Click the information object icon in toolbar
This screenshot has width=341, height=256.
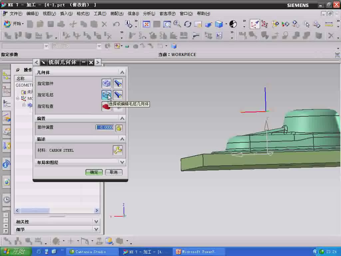click(129, 24)
